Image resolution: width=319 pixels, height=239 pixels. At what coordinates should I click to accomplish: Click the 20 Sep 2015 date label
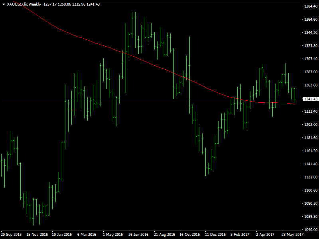point(11,235)
